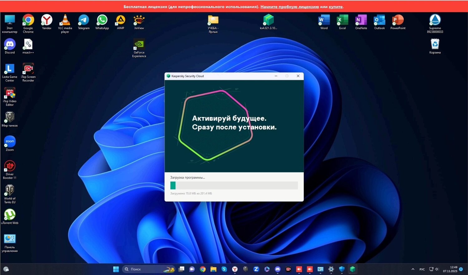Screen dimensions: 468x275
Task: Click the Активируй будущее banner image
Action: (234, 126)
